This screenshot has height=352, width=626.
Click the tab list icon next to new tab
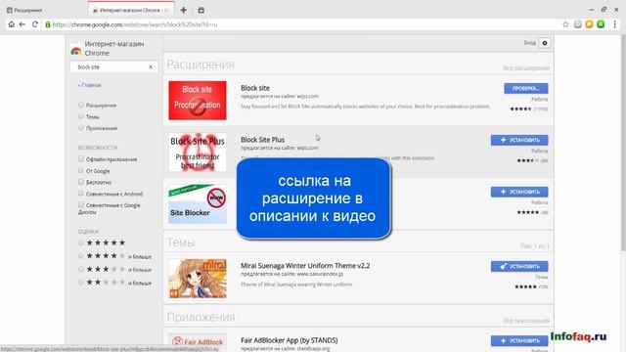click(201, 10)
